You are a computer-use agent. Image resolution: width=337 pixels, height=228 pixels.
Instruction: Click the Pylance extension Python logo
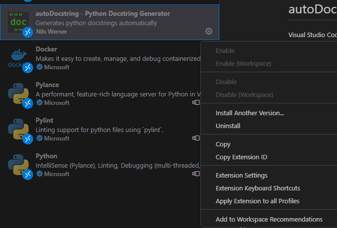click(x=18, y=93)
